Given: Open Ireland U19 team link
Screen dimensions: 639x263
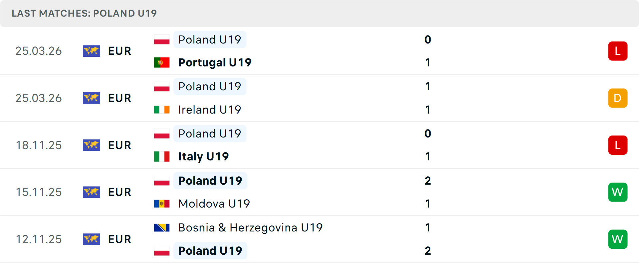Looking at the screenshot, I should click(209, 110).
